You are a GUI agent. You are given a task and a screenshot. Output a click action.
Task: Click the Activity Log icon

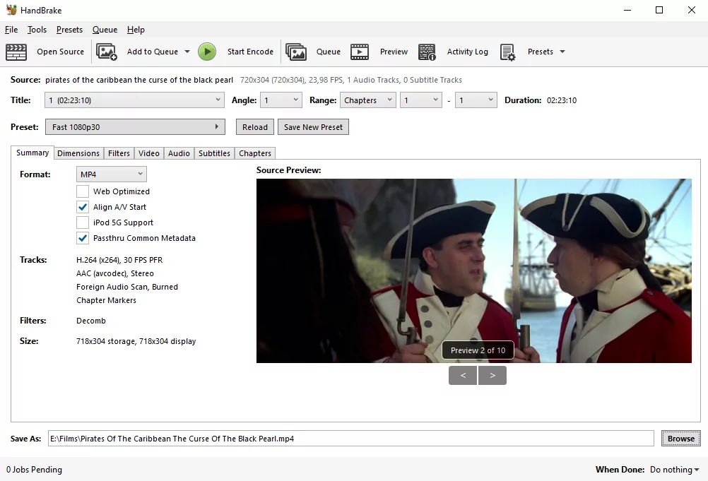[427, 52]
